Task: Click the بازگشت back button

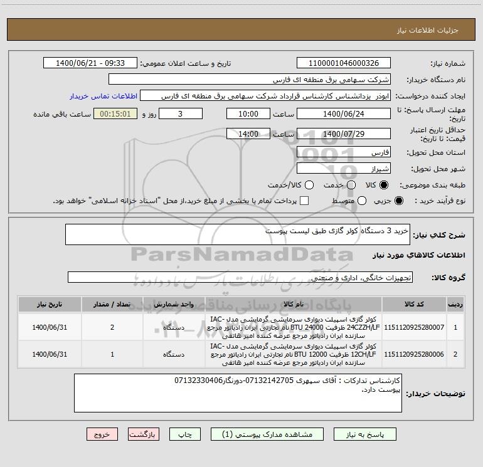Action: (144, 434)
